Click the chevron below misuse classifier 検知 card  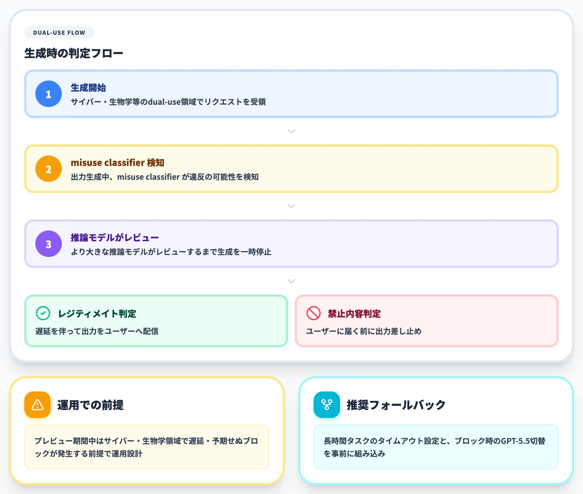292,206
